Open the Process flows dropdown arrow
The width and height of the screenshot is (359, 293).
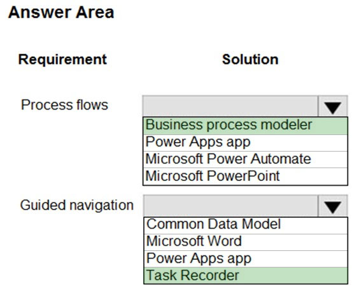[333, 106]
